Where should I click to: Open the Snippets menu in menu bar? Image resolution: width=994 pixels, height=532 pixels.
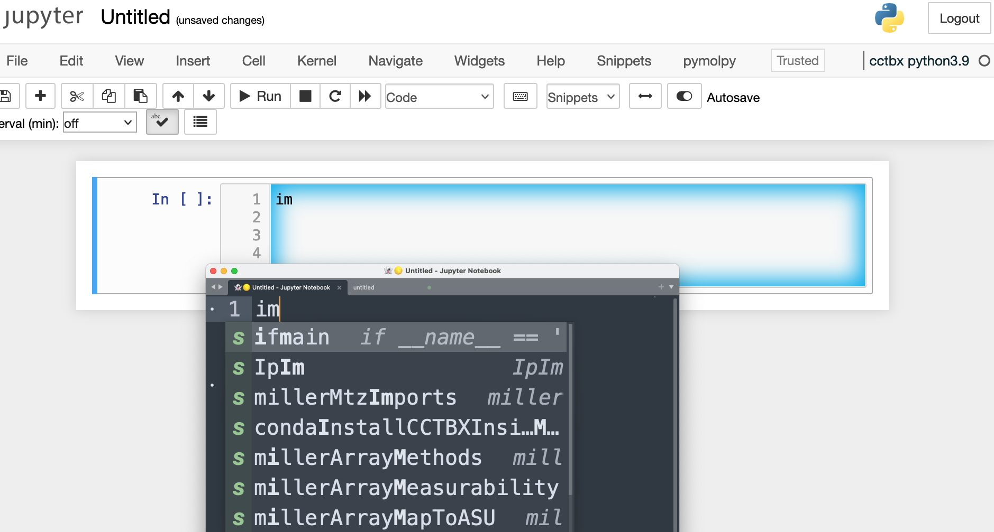[624, 61]
